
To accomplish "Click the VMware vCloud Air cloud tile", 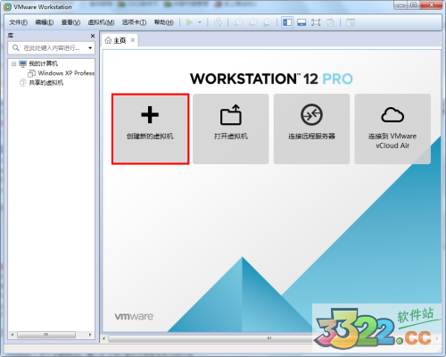I will click(x=392, y=129).
